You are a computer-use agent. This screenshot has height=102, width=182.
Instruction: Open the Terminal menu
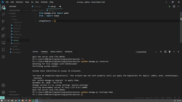(44, 2)
